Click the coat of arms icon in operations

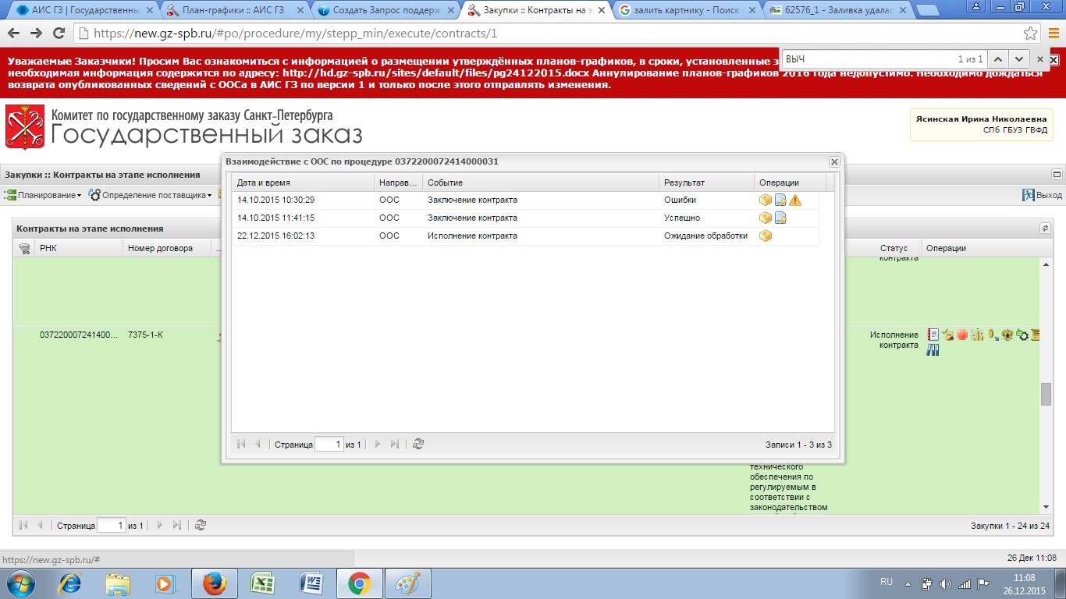point(1007,335)
